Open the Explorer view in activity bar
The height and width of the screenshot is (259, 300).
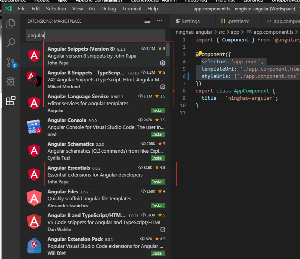coord(10,24)
